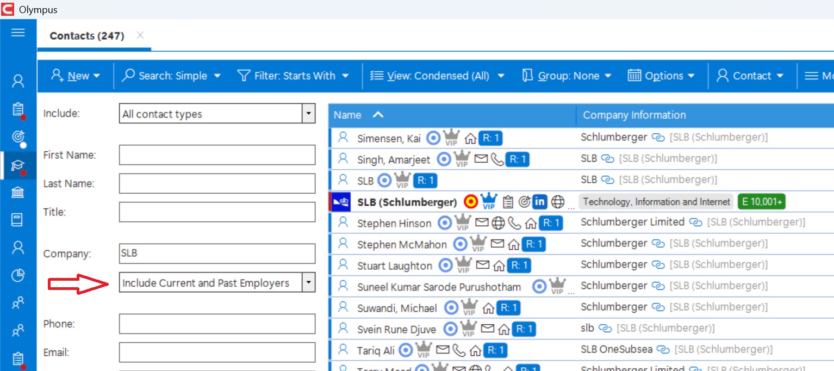Viewport: 834px width, 371px height.
Task: Click the email icon for Singh, Amarjeet
Action: point(481,159)
